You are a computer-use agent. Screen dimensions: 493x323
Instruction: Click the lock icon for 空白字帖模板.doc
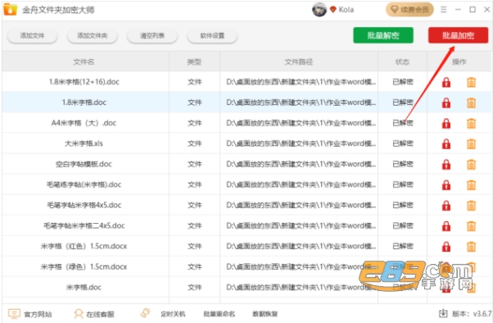coord(446,164)
